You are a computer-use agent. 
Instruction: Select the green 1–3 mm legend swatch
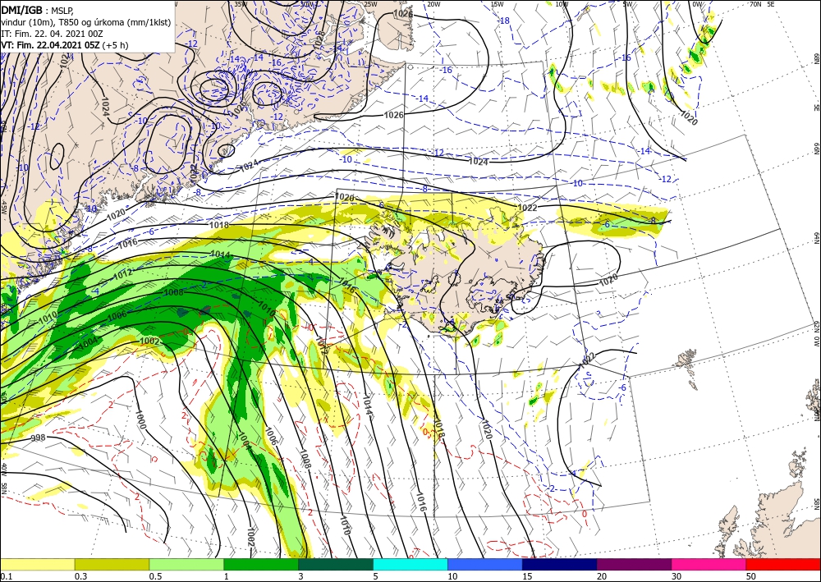[x=261, y=564]
